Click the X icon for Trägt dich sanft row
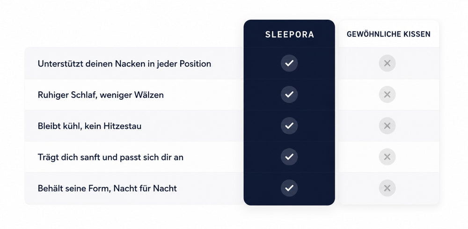 (x=387, y=157)
